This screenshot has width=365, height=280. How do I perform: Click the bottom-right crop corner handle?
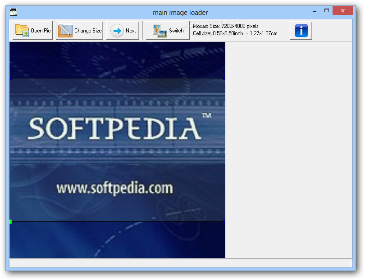pyautogui.click(x=224, y=221)
